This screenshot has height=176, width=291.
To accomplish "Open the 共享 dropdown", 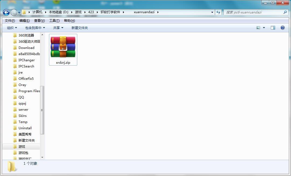I will pyautogui.click(x=58, y=28).
